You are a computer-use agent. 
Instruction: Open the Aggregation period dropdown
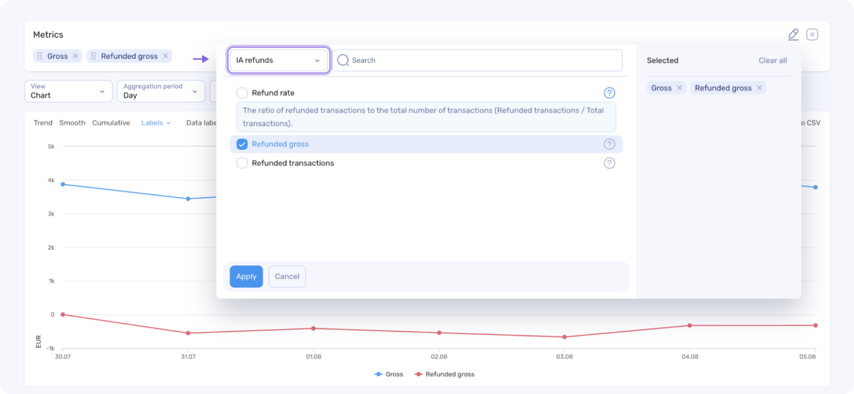[x=161, y=91]
